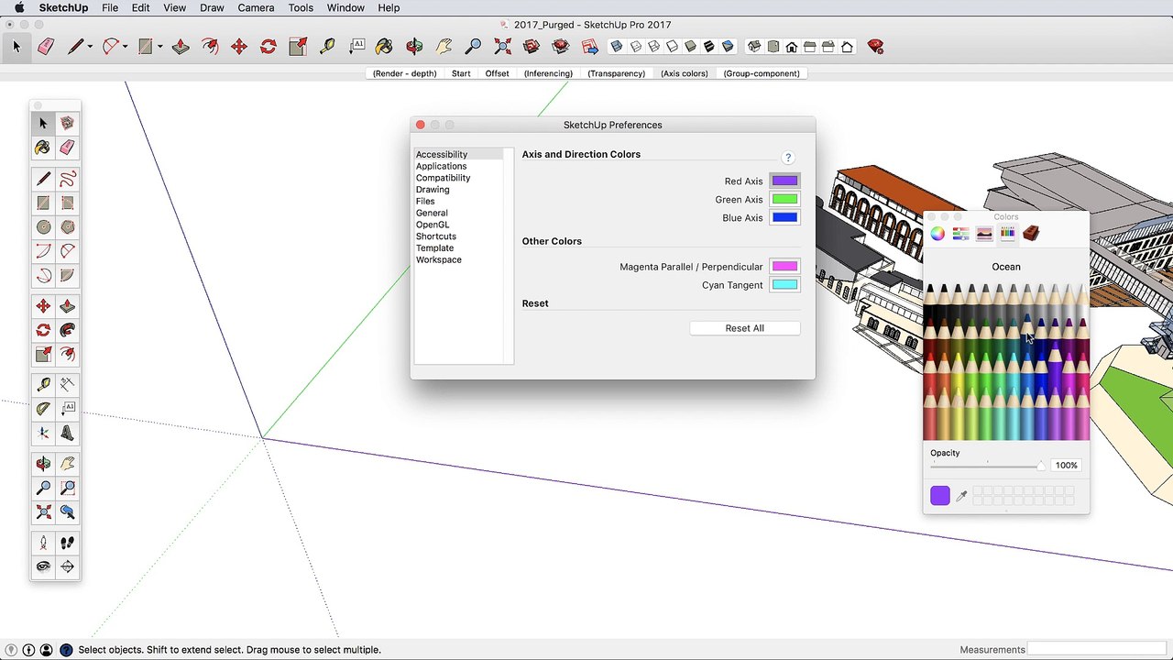Select the Freehand tool in the palette

pos(67,179)
